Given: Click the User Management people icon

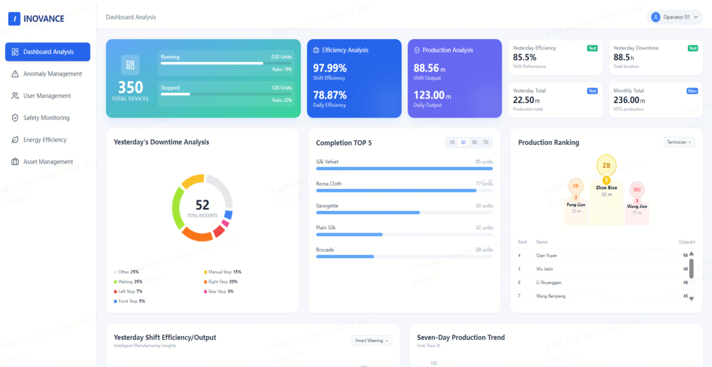Looking at the screenshot, I should (15, 96).
